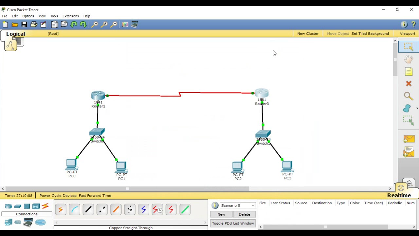Viewport: 419px width, 236px height.
Task: Print the workspace with printer icon
Action: coord(34,25)
